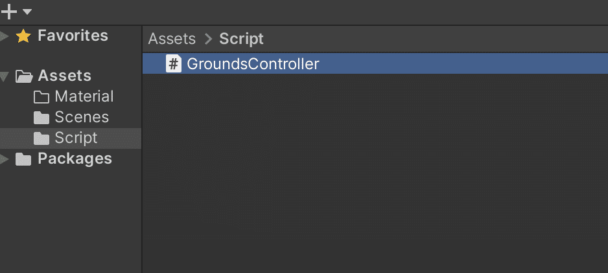This screenshot has width=608, height=273.
Task: Go to Assets in the breadcrumb path
Action: point(172,39)
